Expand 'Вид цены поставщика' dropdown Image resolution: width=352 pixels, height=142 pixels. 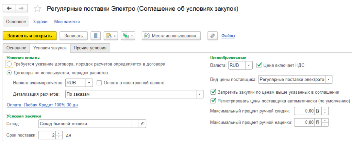pyautogui.click(x=329, y=80)
